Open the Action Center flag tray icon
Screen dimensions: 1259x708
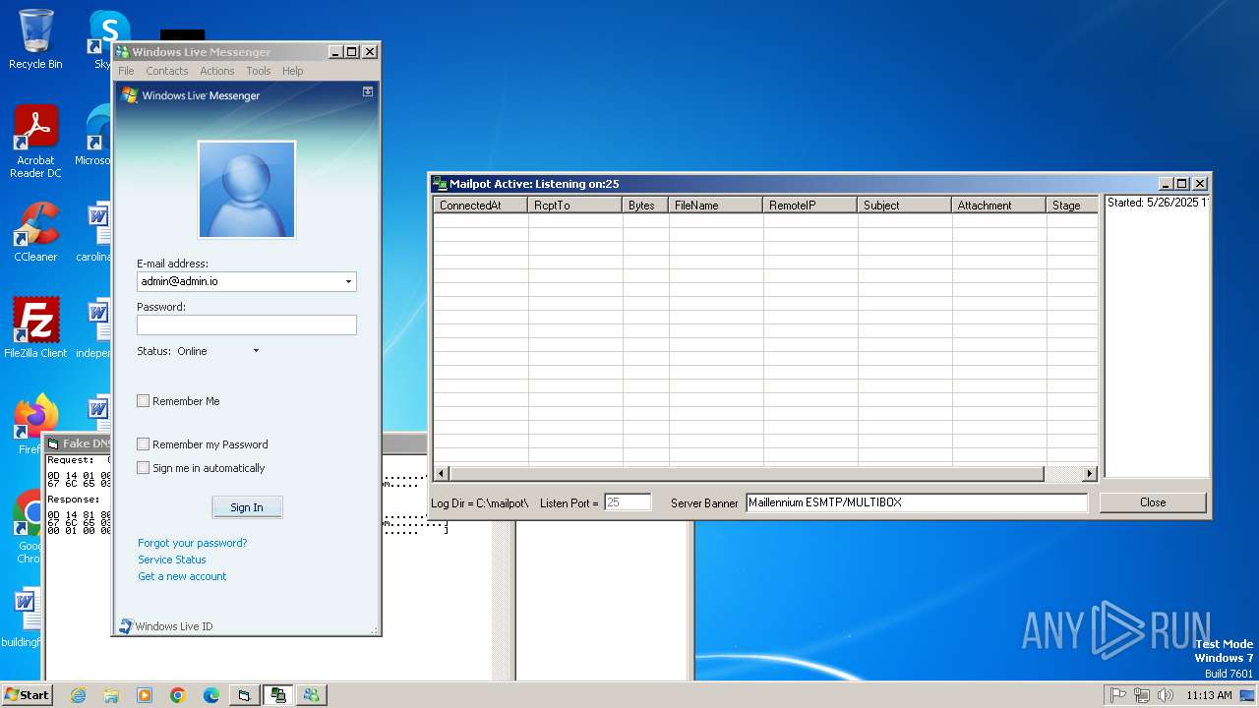[1118, 695]
